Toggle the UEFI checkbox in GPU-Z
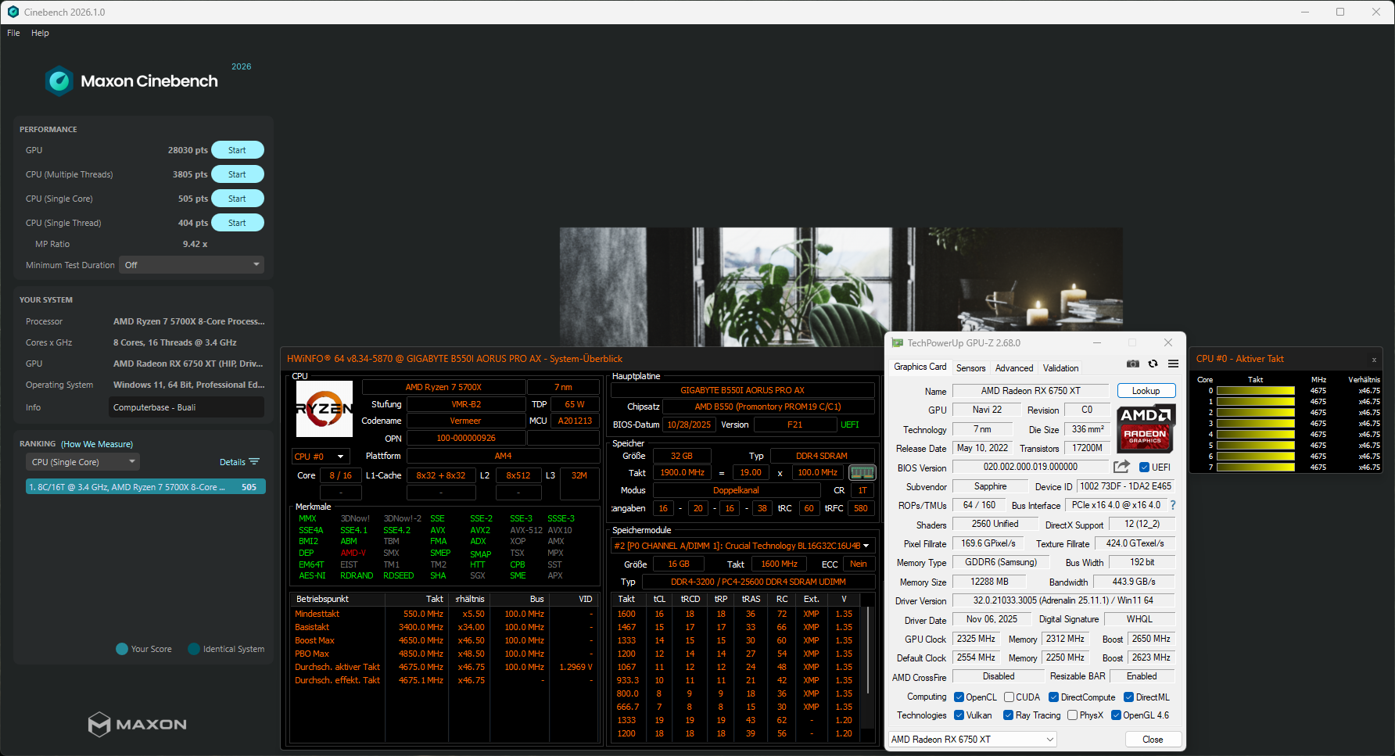This screenshot has width=1395, height=756. [1144, 468]
